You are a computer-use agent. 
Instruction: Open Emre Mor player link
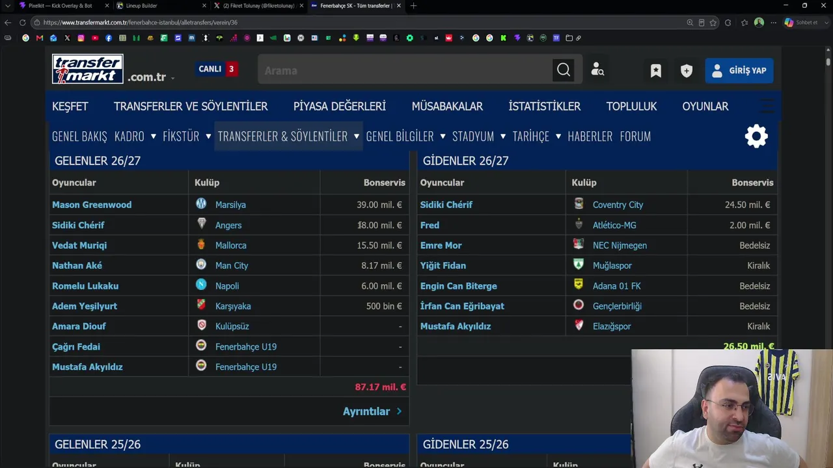pyautogui.click(x=441, y=245)
